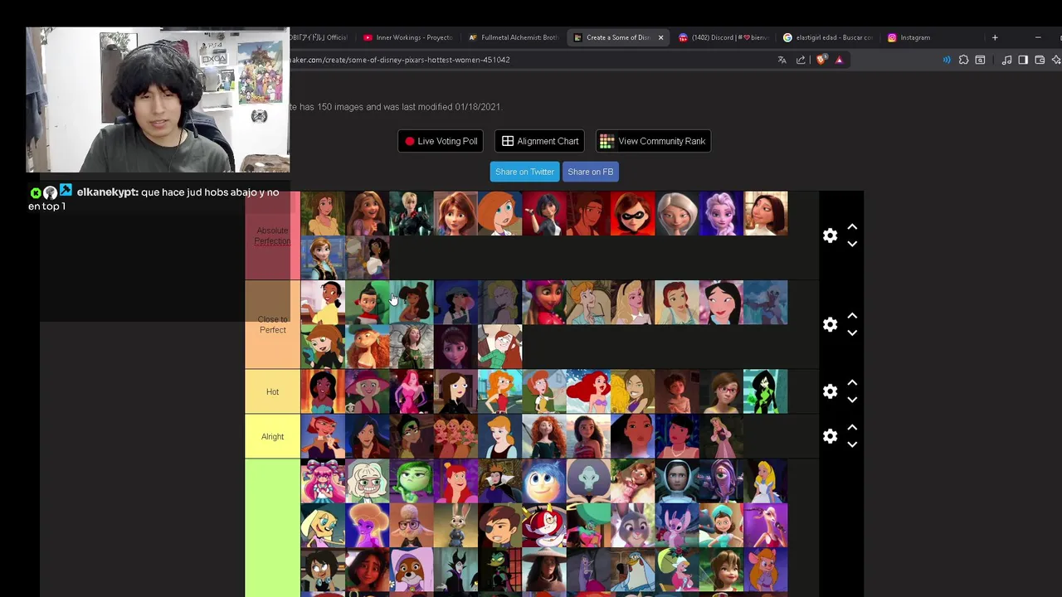
Task: Select Jessica Rabbit thumbnail in Hot tier
Action: coord(411,391)
